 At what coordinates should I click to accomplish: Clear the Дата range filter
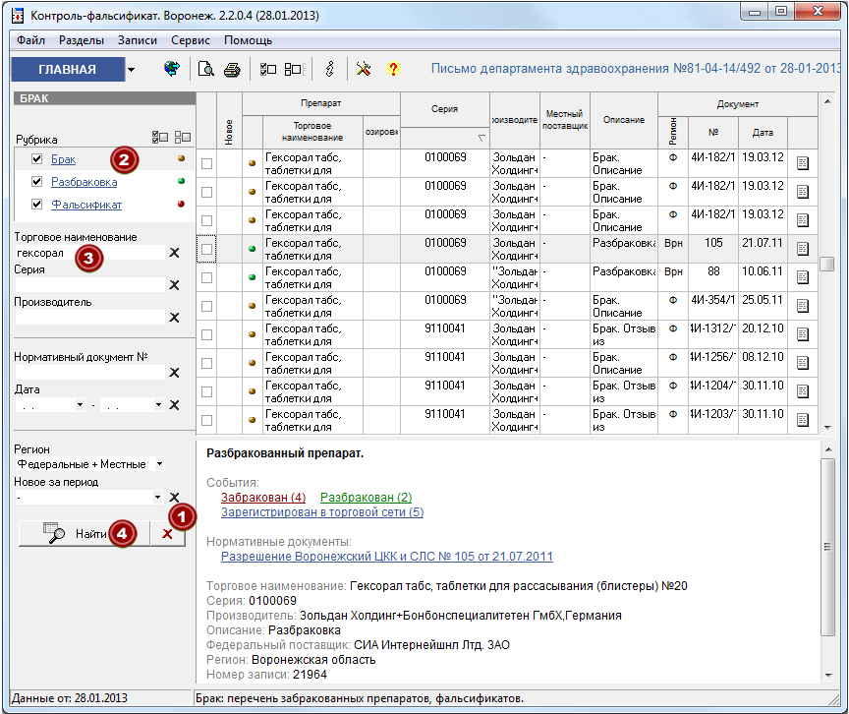click(174, 404)
